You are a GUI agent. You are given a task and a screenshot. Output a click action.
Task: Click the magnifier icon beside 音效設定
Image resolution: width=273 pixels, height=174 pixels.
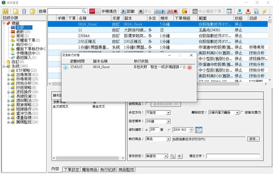173,156
